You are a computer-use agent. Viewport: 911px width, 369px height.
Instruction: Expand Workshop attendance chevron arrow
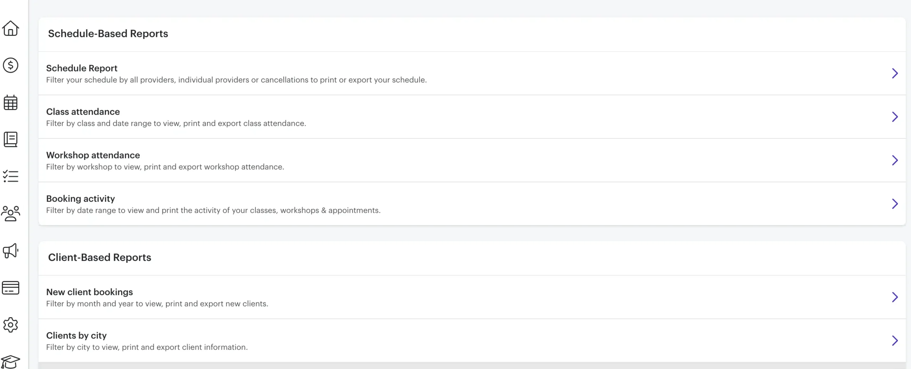click(x=895, y=160)
